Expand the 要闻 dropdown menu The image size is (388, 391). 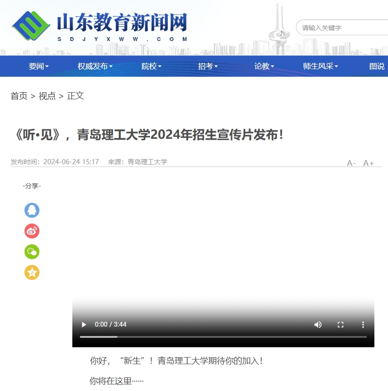pyautogui.click(x=39, y=66)
